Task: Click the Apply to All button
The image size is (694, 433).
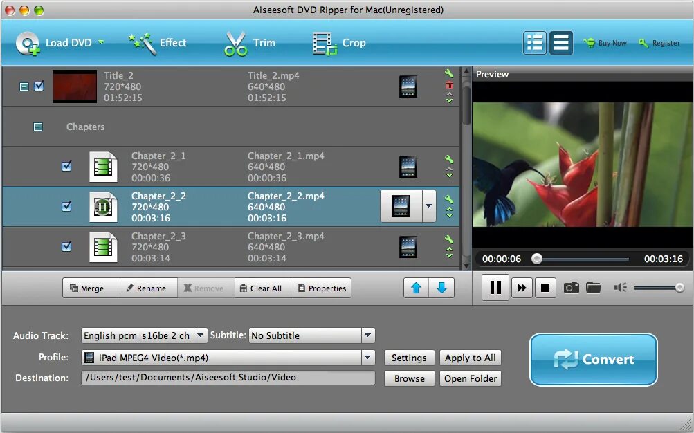Action: pyautogui.click(x=470, y=358)
